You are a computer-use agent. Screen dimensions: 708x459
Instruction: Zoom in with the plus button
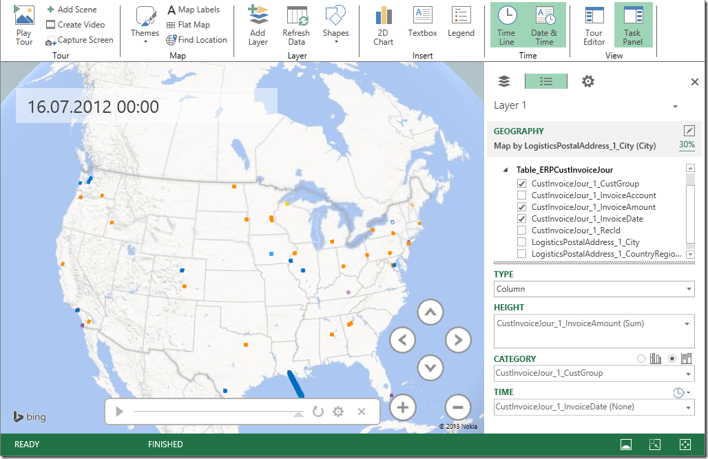[403, 407]
